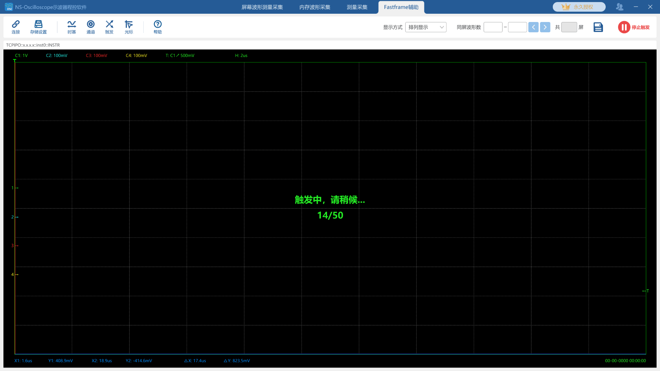Open the 通道 channel settings
660x371 pixels.
[x=91, y=27]
